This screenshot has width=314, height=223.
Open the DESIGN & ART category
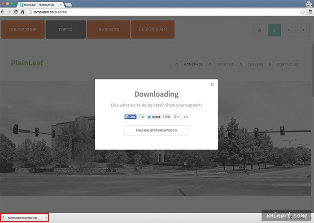pyautogui.click(x=153, y=30)
